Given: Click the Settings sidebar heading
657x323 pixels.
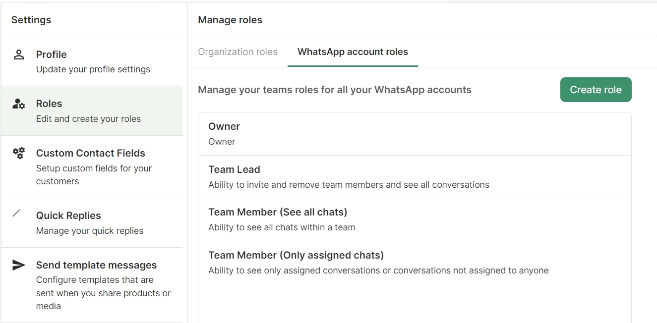Looking at the screenshot, I should pyautogui.click(x=31, y=20).
